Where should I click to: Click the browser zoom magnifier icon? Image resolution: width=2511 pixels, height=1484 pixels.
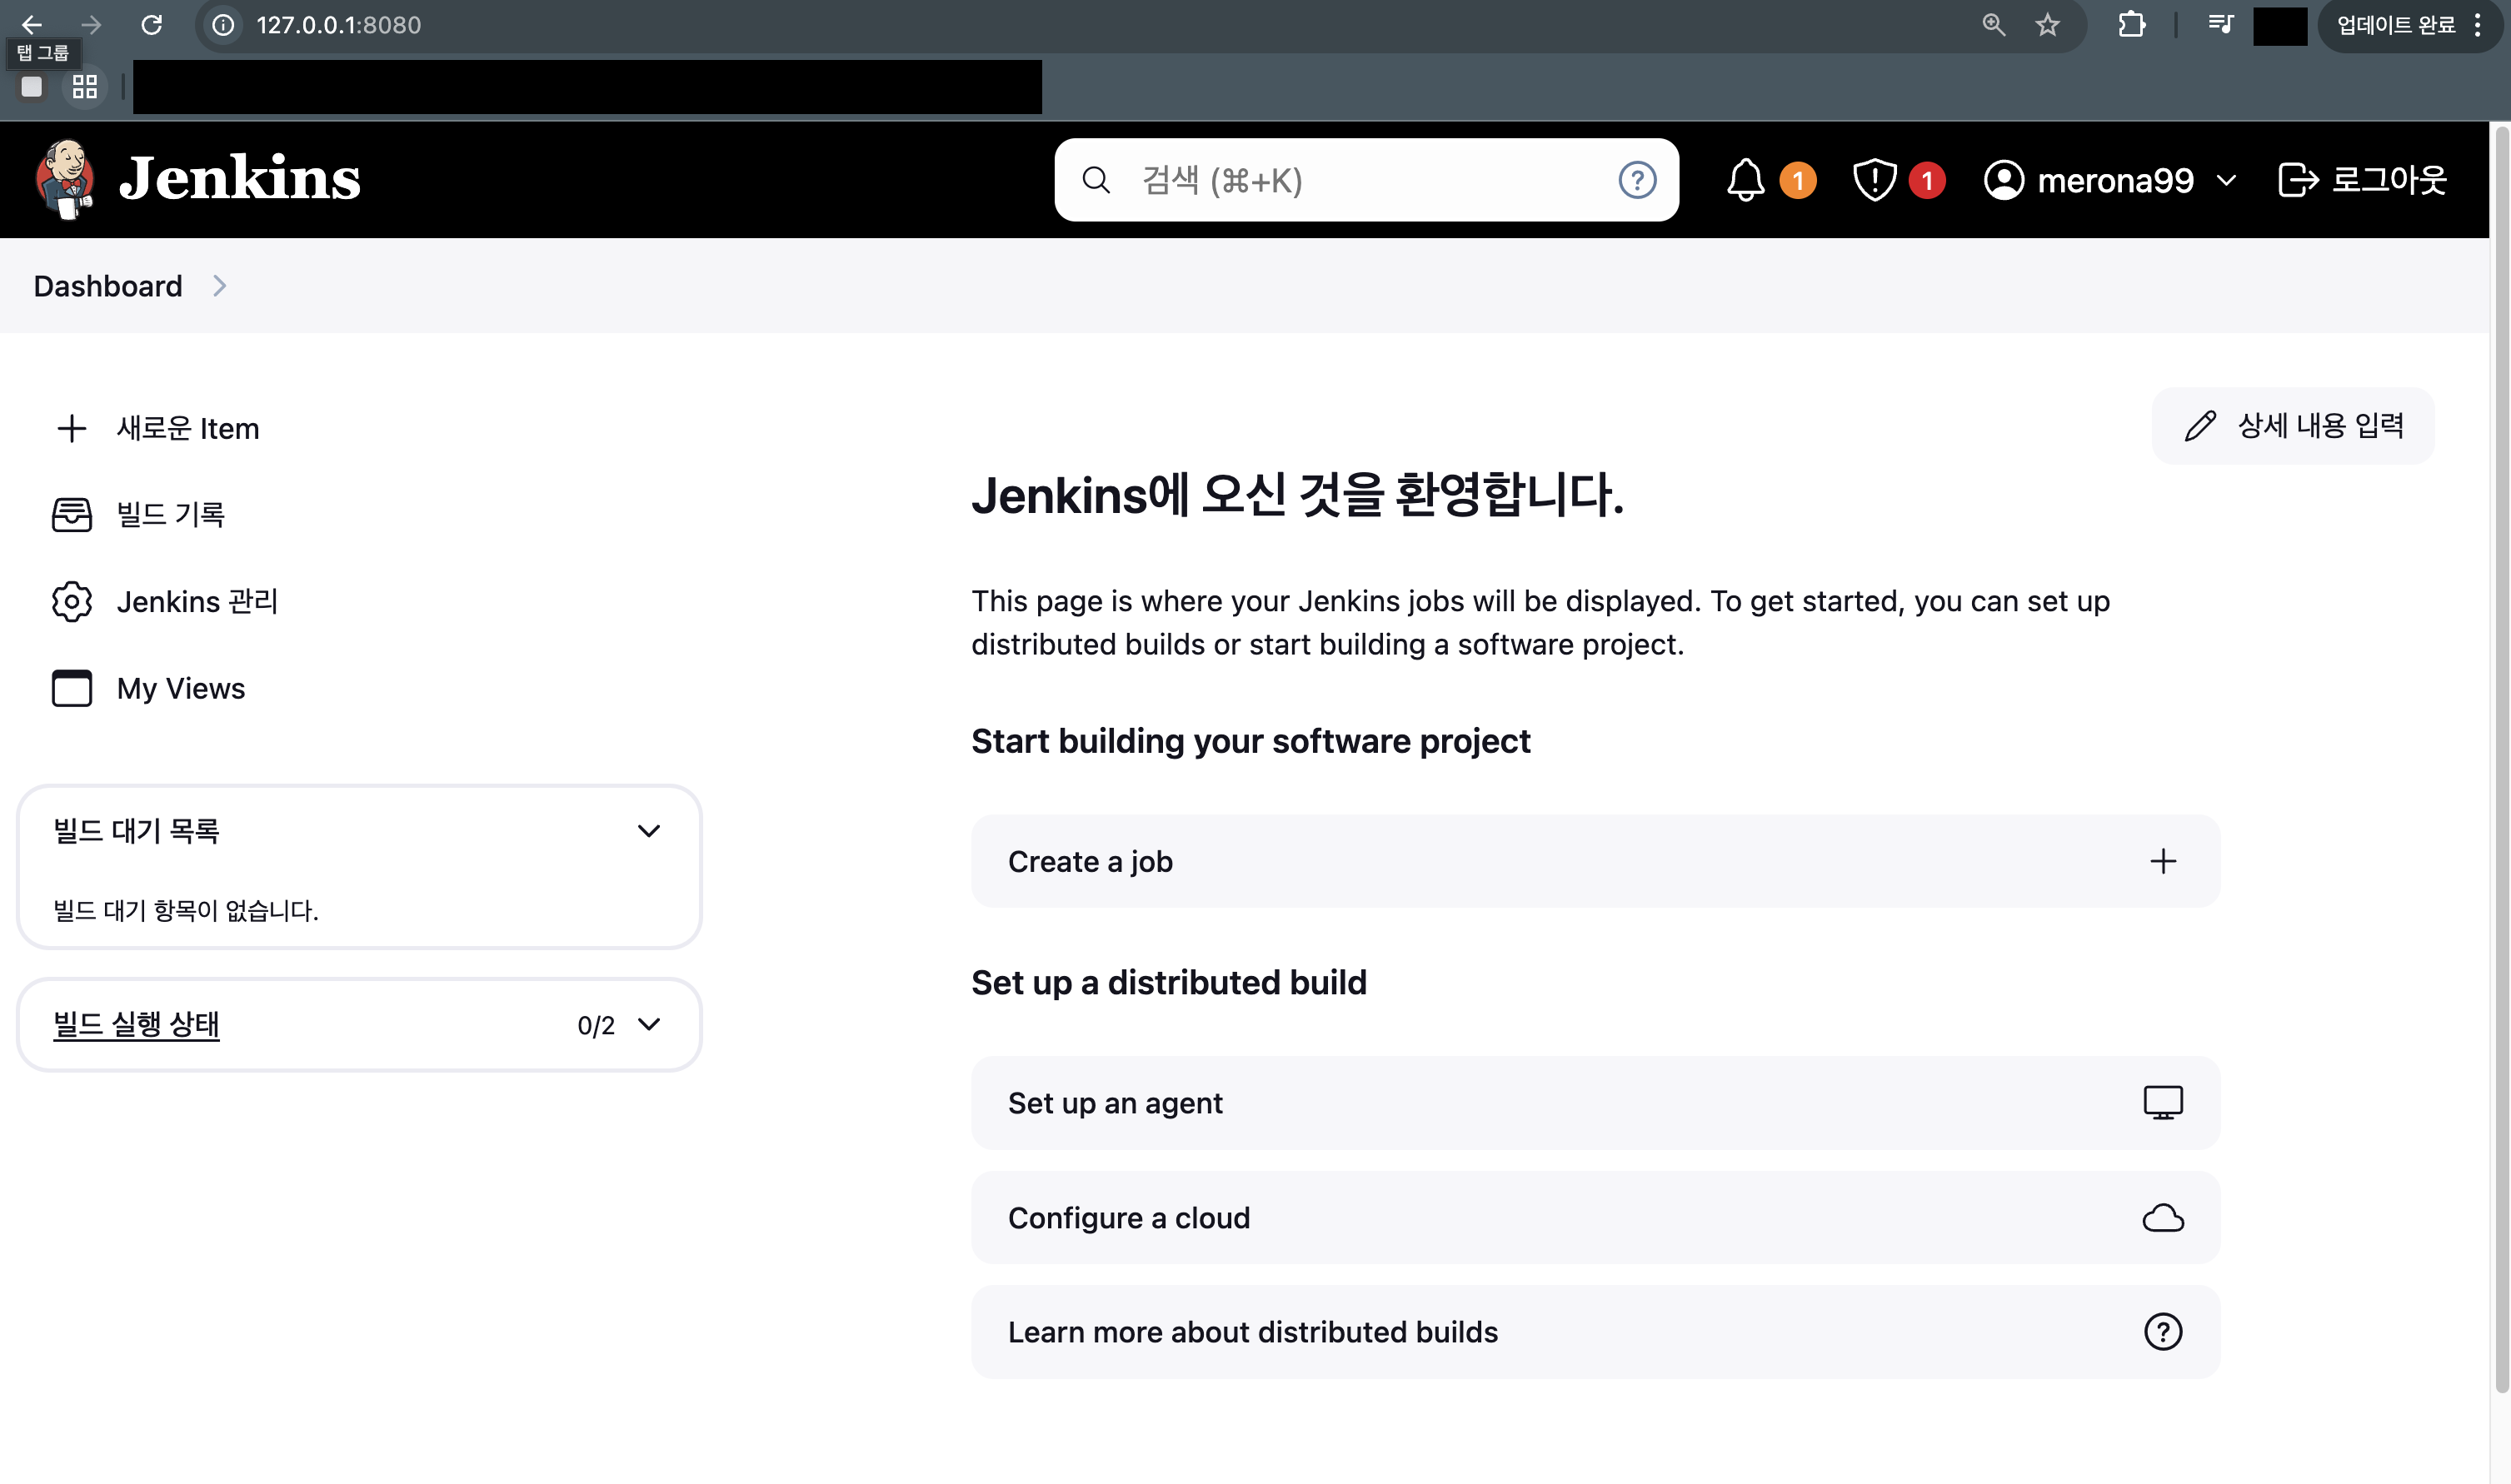1993,24
